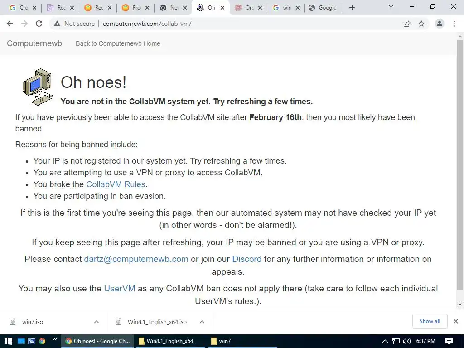The height and width of the screenshot is (348, 464).
Task: Show hidden system tray icons
Action: [385, 341]
